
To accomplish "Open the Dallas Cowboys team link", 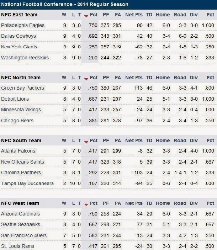I will [x=18, y=36].
